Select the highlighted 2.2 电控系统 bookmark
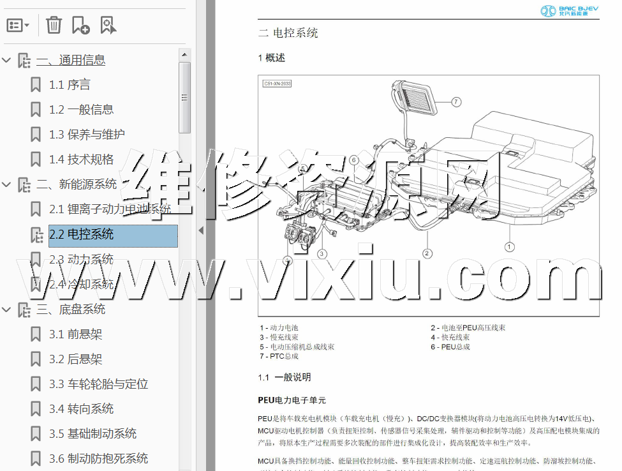 pyautogui.click(x=81, y=235)
